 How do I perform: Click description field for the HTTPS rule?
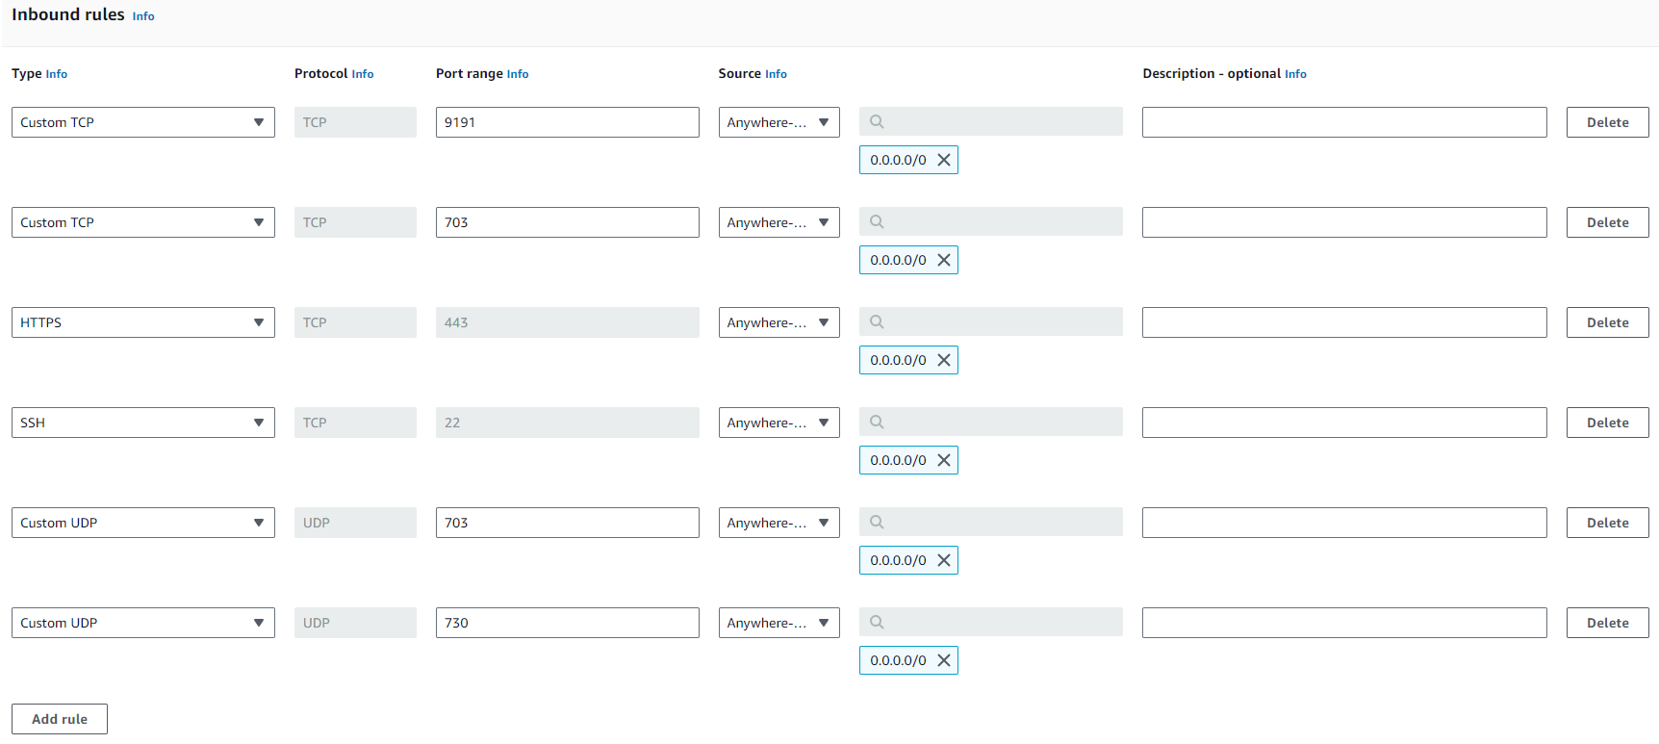pos(1343,322)
